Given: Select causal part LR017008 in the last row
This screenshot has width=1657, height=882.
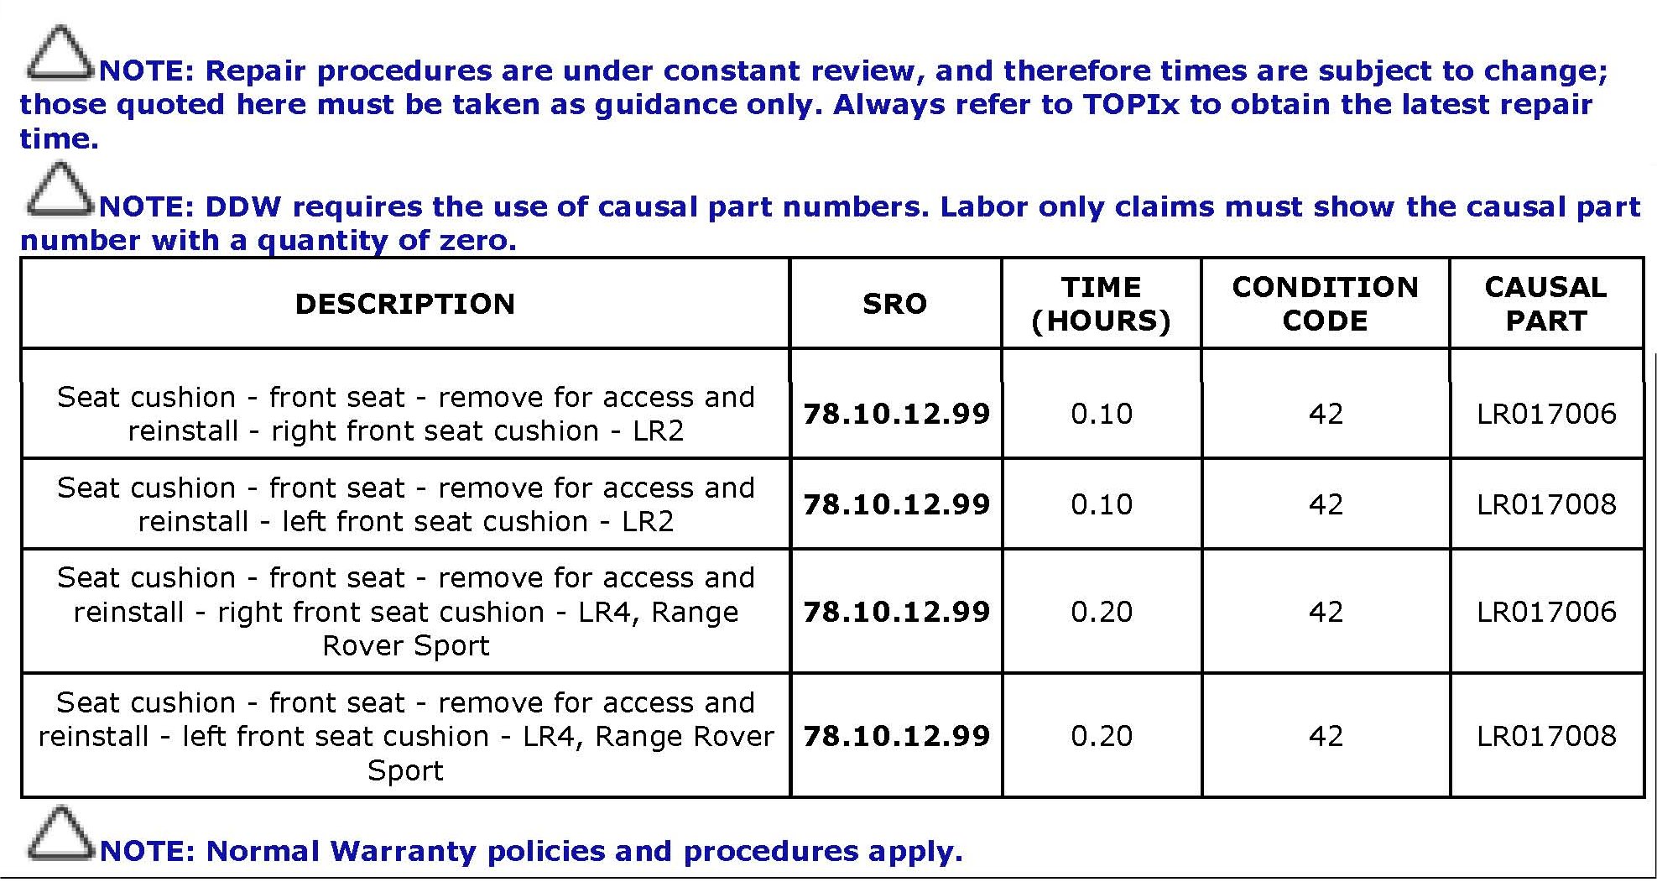Looking at the screenshot, I should coord(1545,736).
